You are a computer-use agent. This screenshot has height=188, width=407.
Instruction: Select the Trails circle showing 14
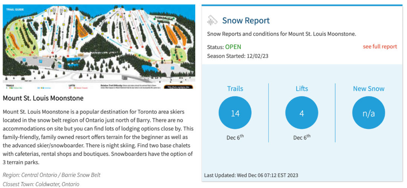[235, 113]
